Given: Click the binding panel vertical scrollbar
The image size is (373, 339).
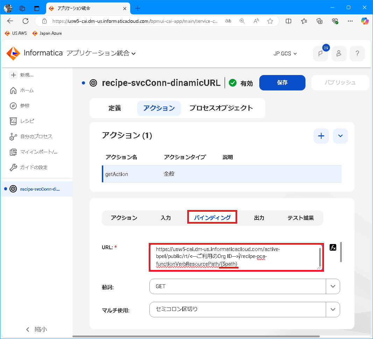Looking at the screenshot, I should pos(341,252).
